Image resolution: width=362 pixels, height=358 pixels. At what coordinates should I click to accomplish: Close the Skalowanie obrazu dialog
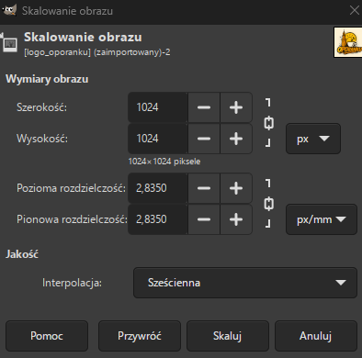coord(355,10)
